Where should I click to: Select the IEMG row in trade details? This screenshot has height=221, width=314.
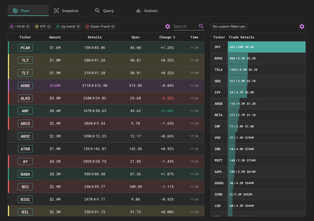[x=258, y=194]
